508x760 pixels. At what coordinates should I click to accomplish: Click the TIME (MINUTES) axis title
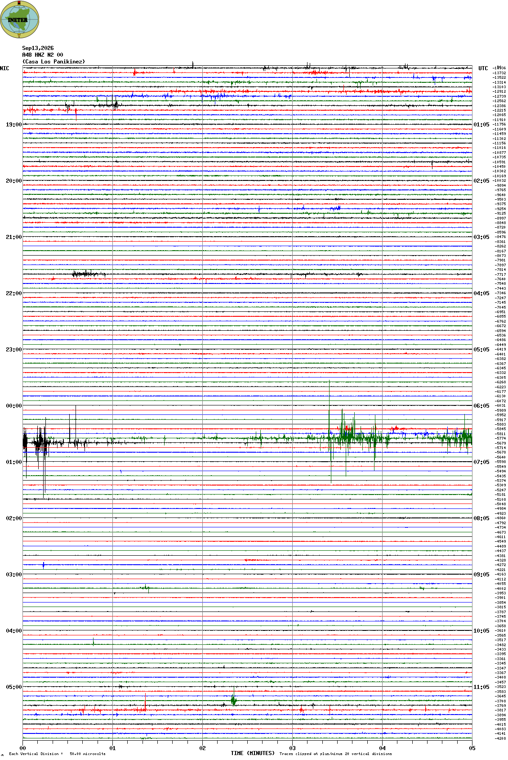pos(253,753)
